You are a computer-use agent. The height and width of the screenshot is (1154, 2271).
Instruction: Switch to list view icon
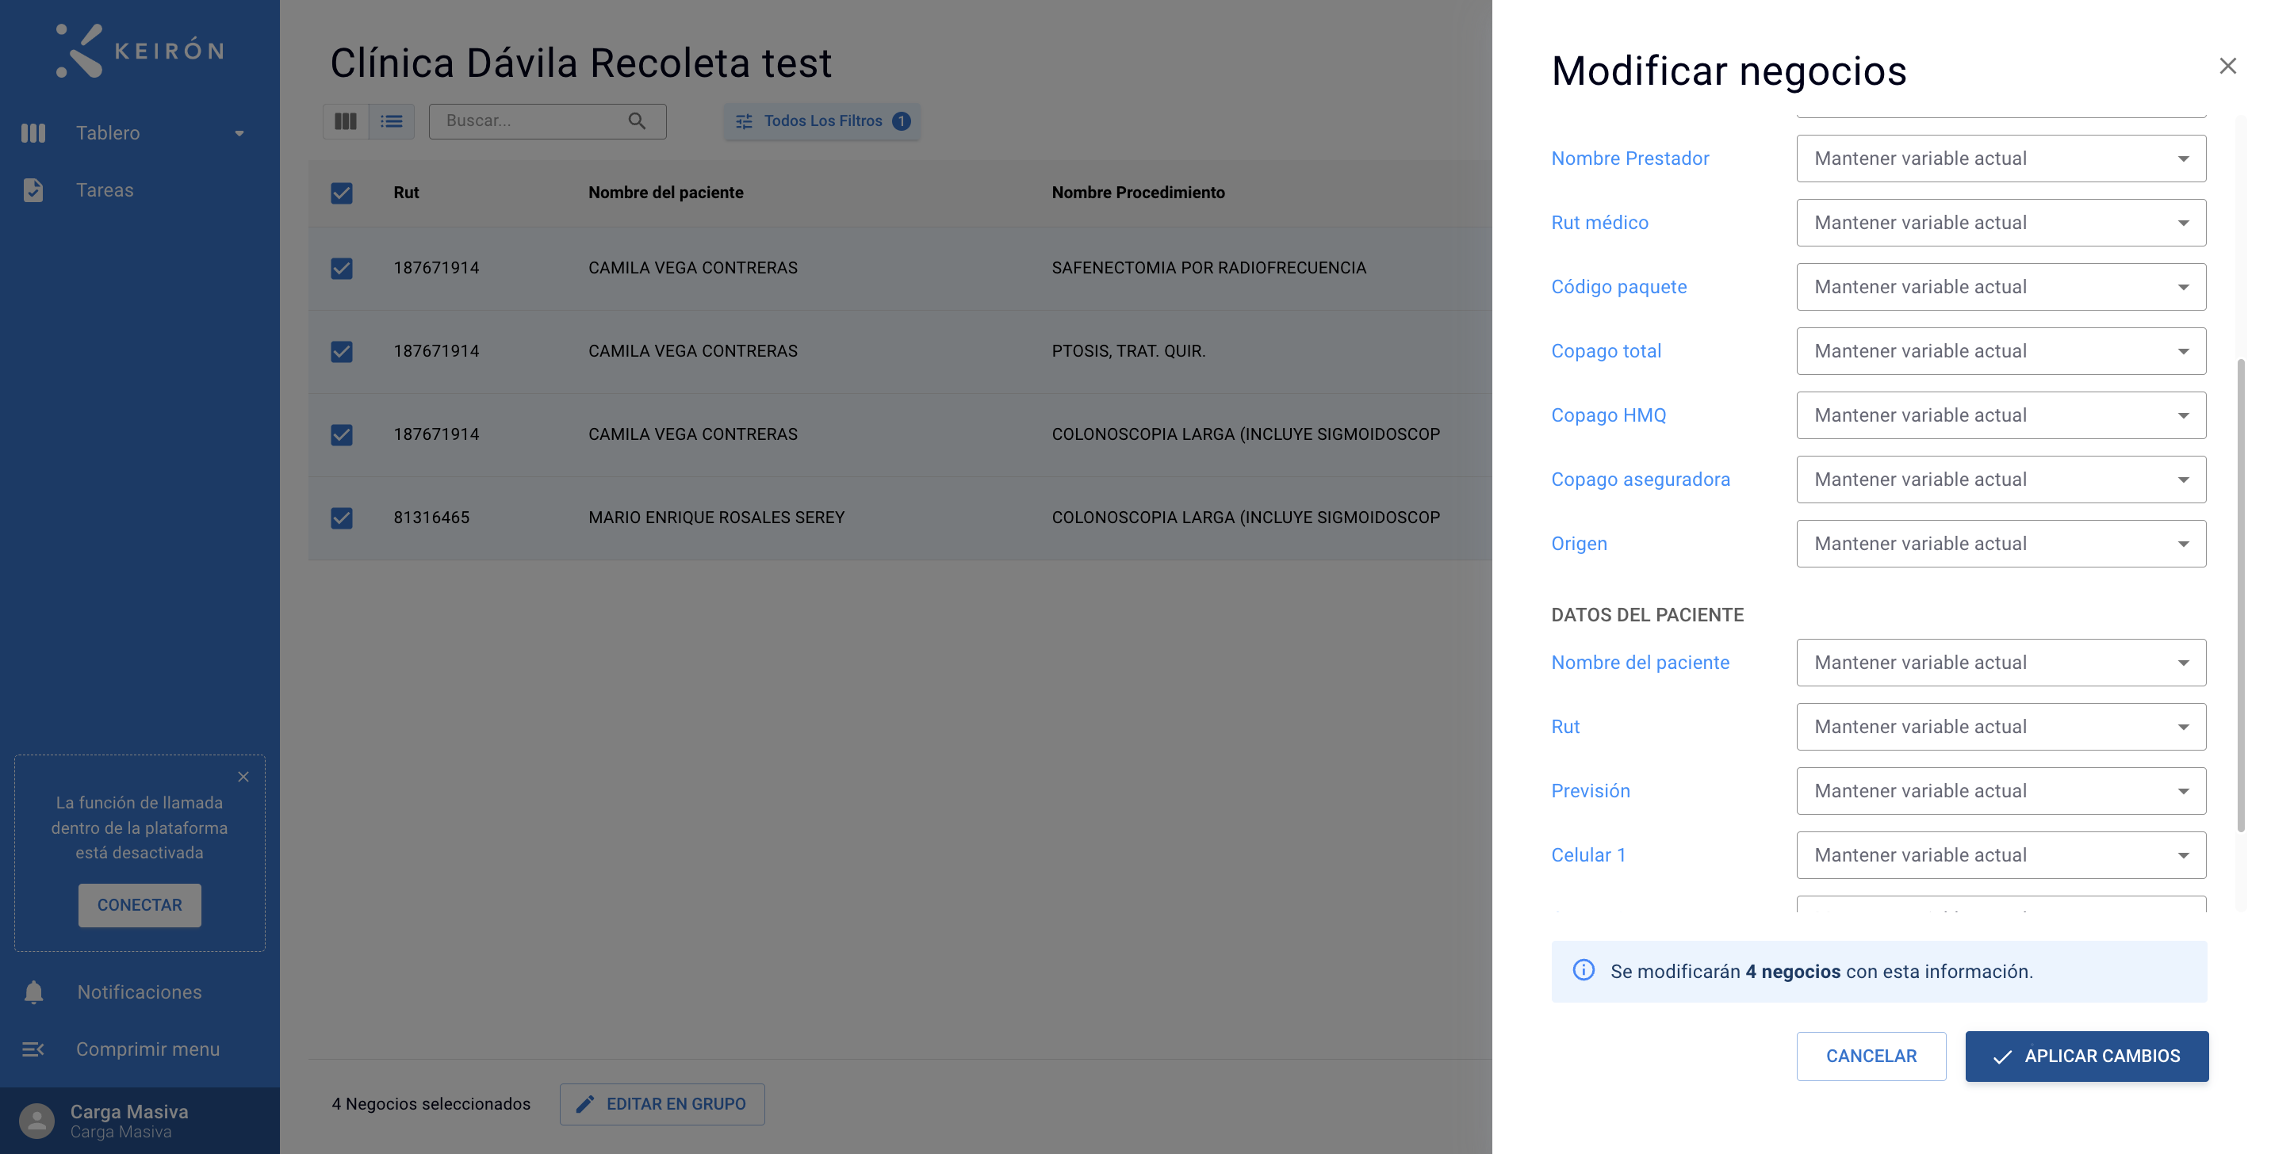[x=392, y=121]
